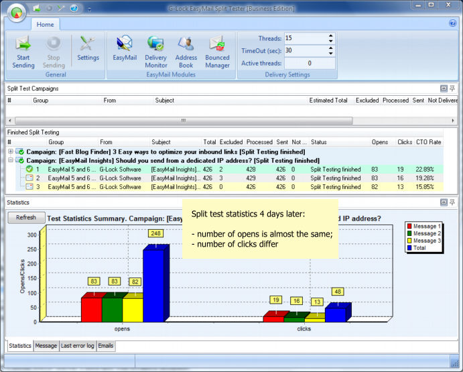The height and width of the screenshot is (372, 463).
Task: Click the campaigns scrollbar left arrow
Action: 10,121
